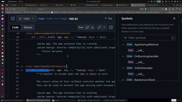Reload the page with refresh icon
The height and width of the screenshot is (102, 182).
pos(14,9)
